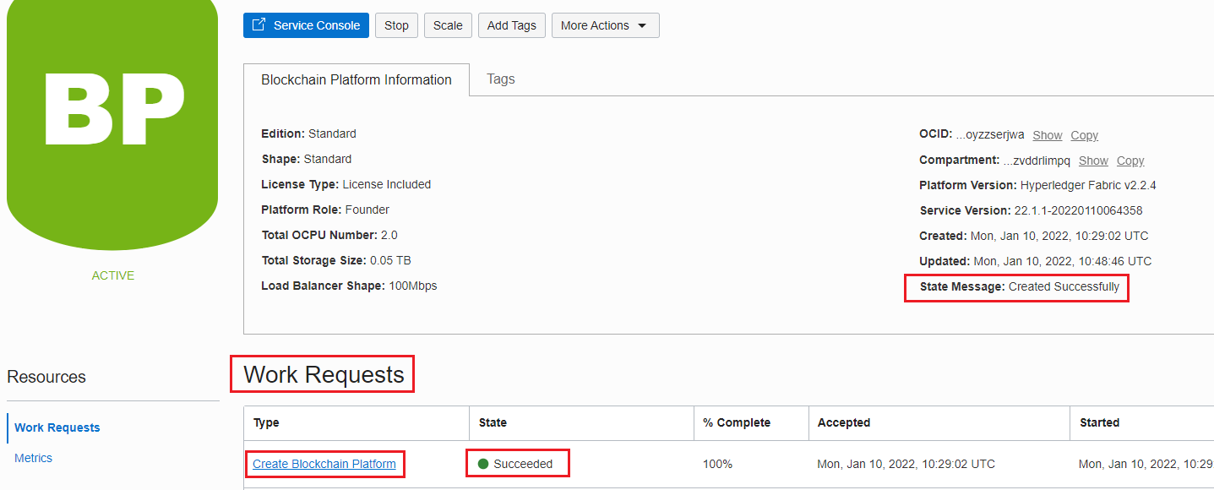
Task: Click the State column header
Action: pos(493,422)
